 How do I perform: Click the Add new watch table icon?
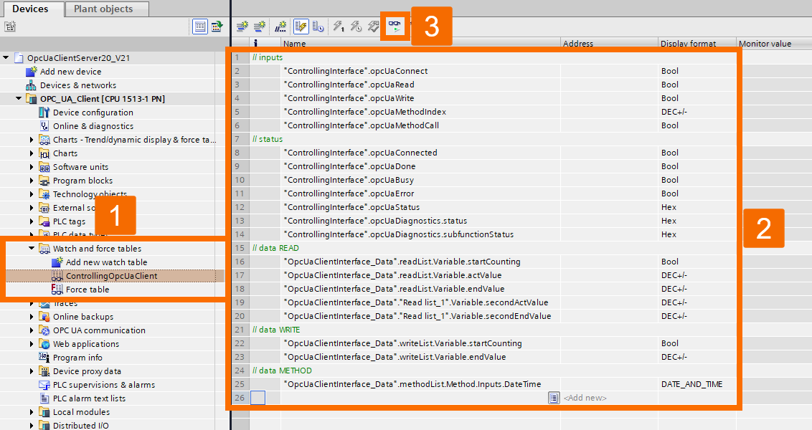[57, 262]
